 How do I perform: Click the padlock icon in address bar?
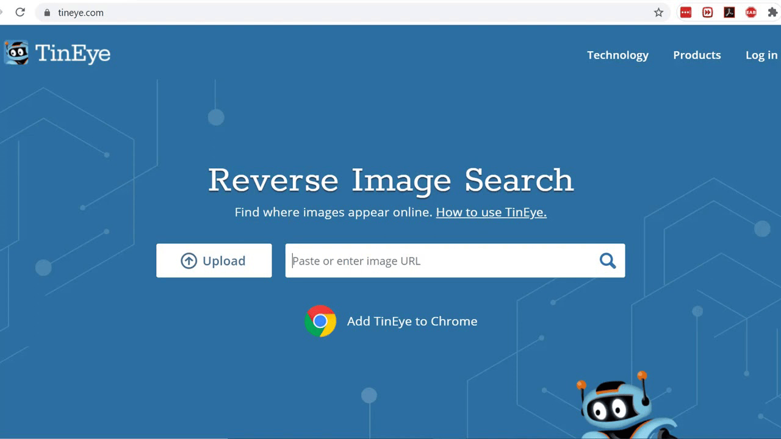click(47, 12)
